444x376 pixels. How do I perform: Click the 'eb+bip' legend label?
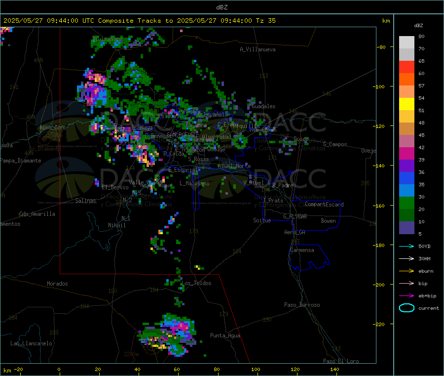point(427,296)
